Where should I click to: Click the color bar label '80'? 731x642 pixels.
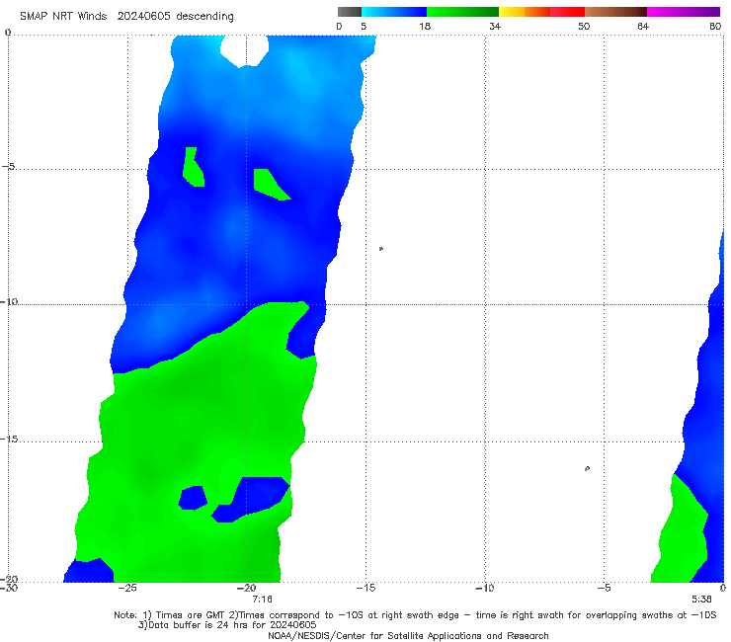[x=715, y=27]
